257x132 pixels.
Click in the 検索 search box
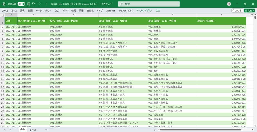point(149,4)
